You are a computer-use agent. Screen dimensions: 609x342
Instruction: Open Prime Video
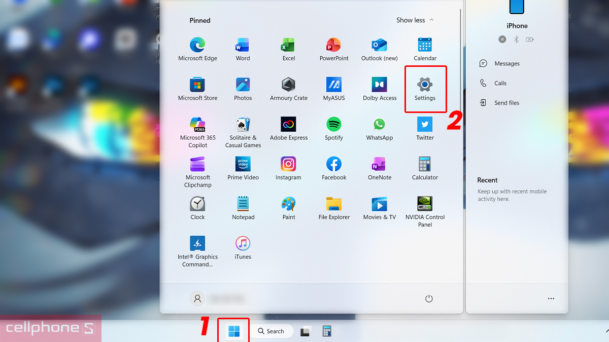tap(243, 169)
